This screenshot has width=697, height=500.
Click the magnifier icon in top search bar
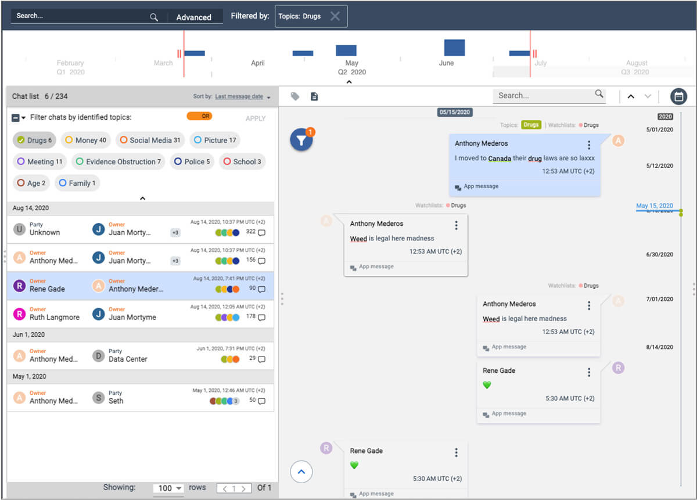pyautogui.click(x=154, y=17)
